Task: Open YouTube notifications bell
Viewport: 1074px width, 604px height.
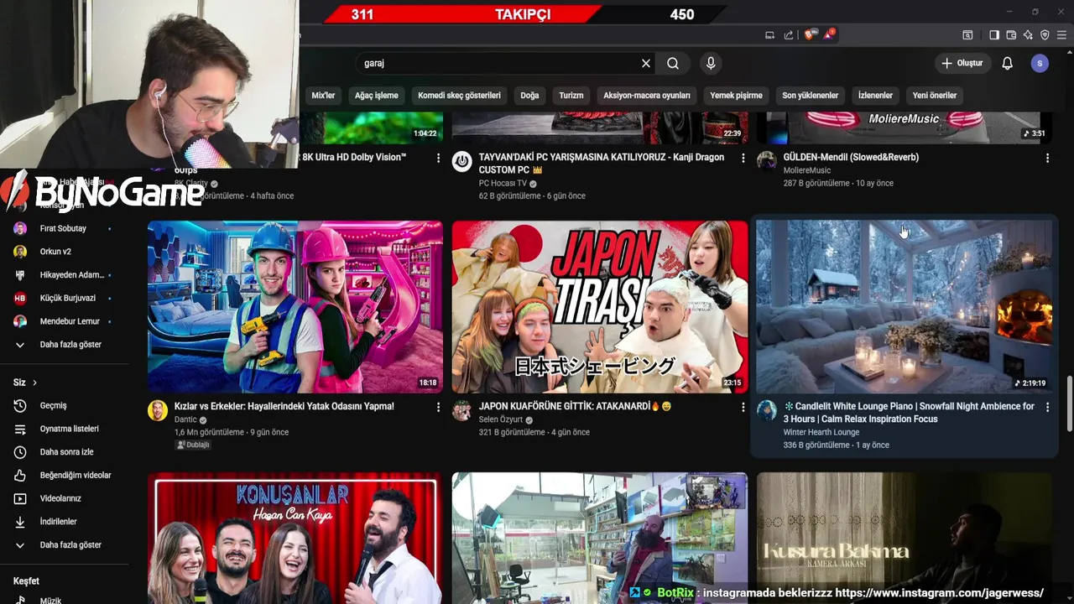Action: pyautogui.click(x=1008, y=63)
